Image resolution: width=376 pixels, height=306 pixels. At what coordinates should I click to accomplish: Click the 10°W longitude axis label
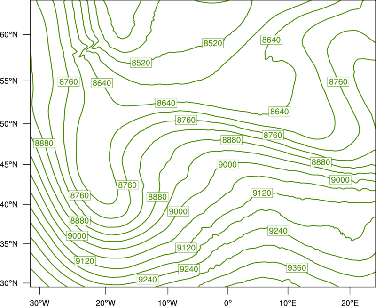tap(168, 303)
